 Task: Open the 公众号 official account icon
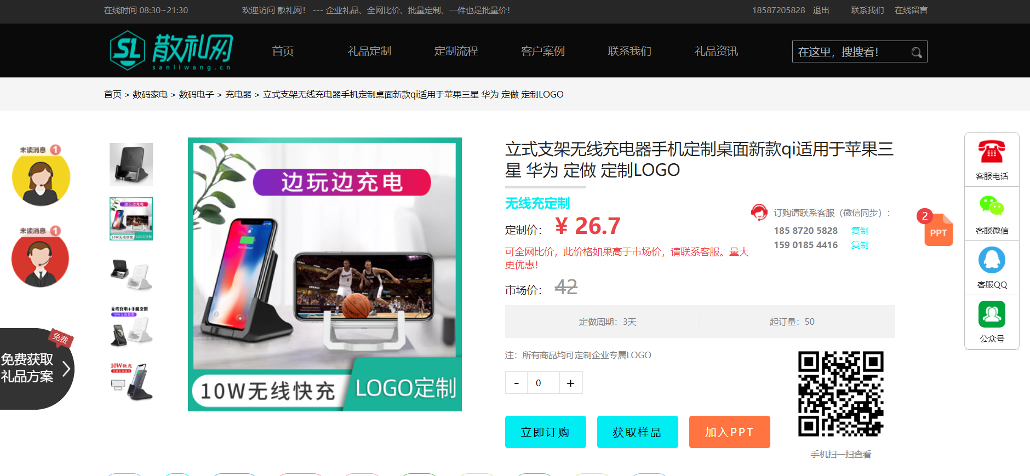[x=991, y=314]
